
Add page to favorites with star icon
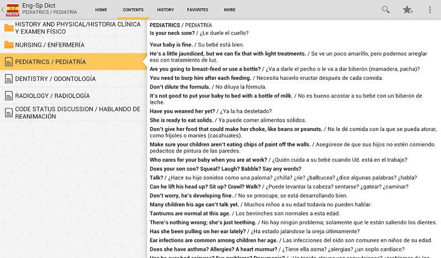coord(407,9)
